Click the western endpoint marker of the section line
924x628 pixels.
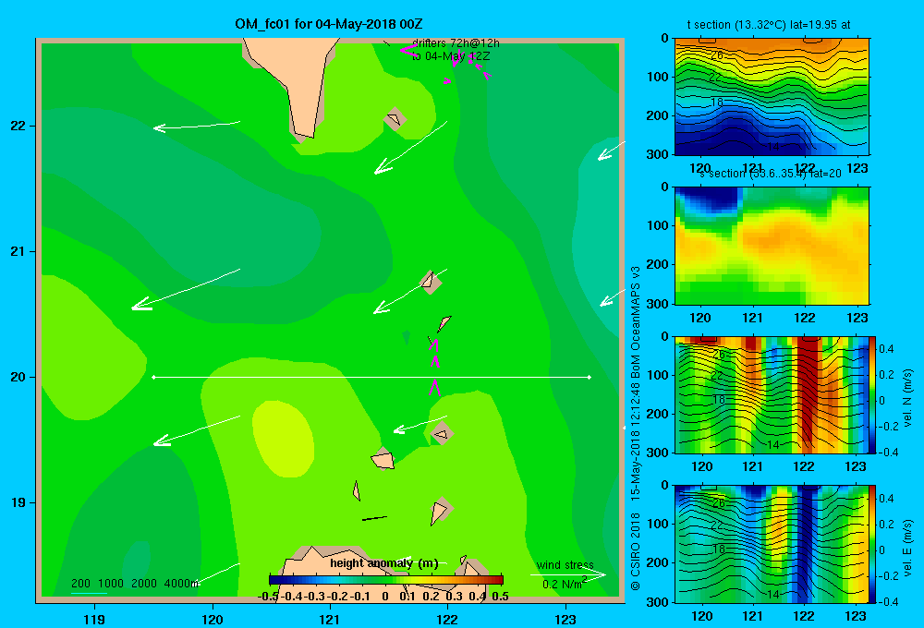(153, 377)
